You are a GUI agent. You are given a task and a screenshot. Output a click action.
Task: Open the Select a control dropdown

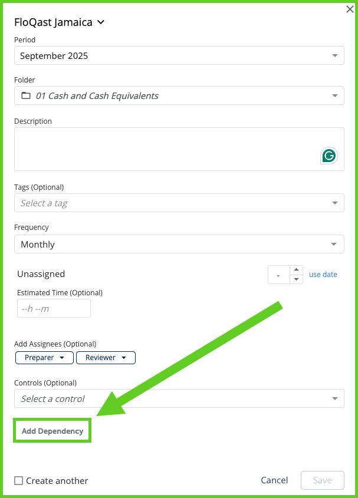pos(179,398)
